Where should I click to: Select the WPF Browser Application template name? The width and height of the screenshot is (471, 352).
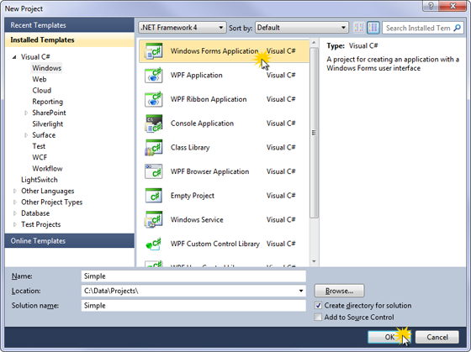209,171
